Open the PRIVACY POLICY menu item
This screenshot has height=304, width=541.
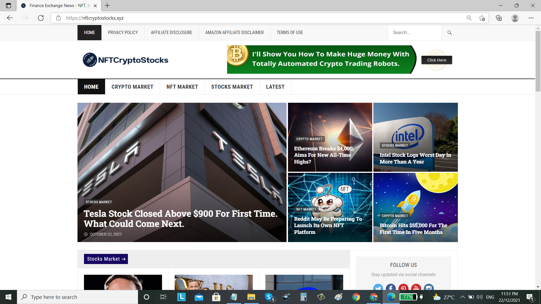[123, 32]
